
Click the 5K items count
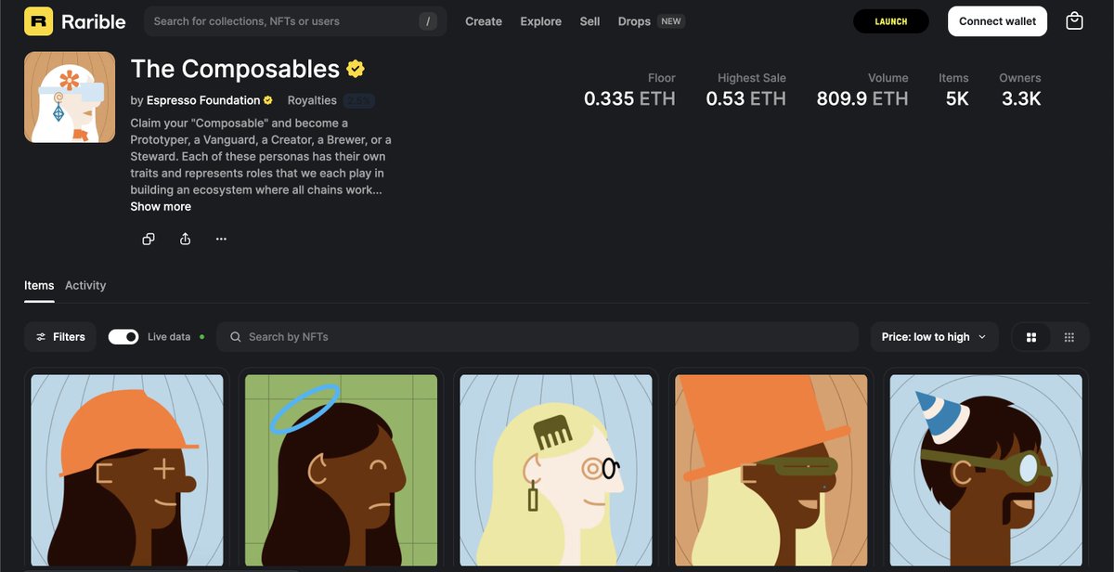[x=957, y=98]
